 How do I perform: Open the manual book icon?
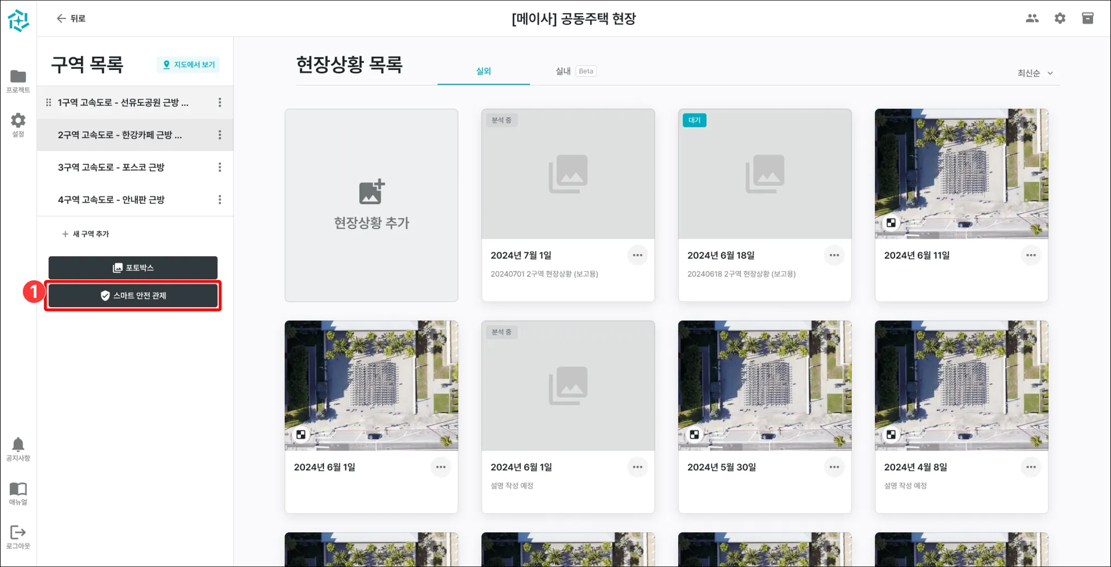[18, 493]
